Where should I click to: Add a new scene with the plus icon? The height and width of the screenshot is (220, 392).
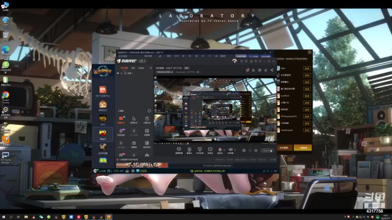151,68
